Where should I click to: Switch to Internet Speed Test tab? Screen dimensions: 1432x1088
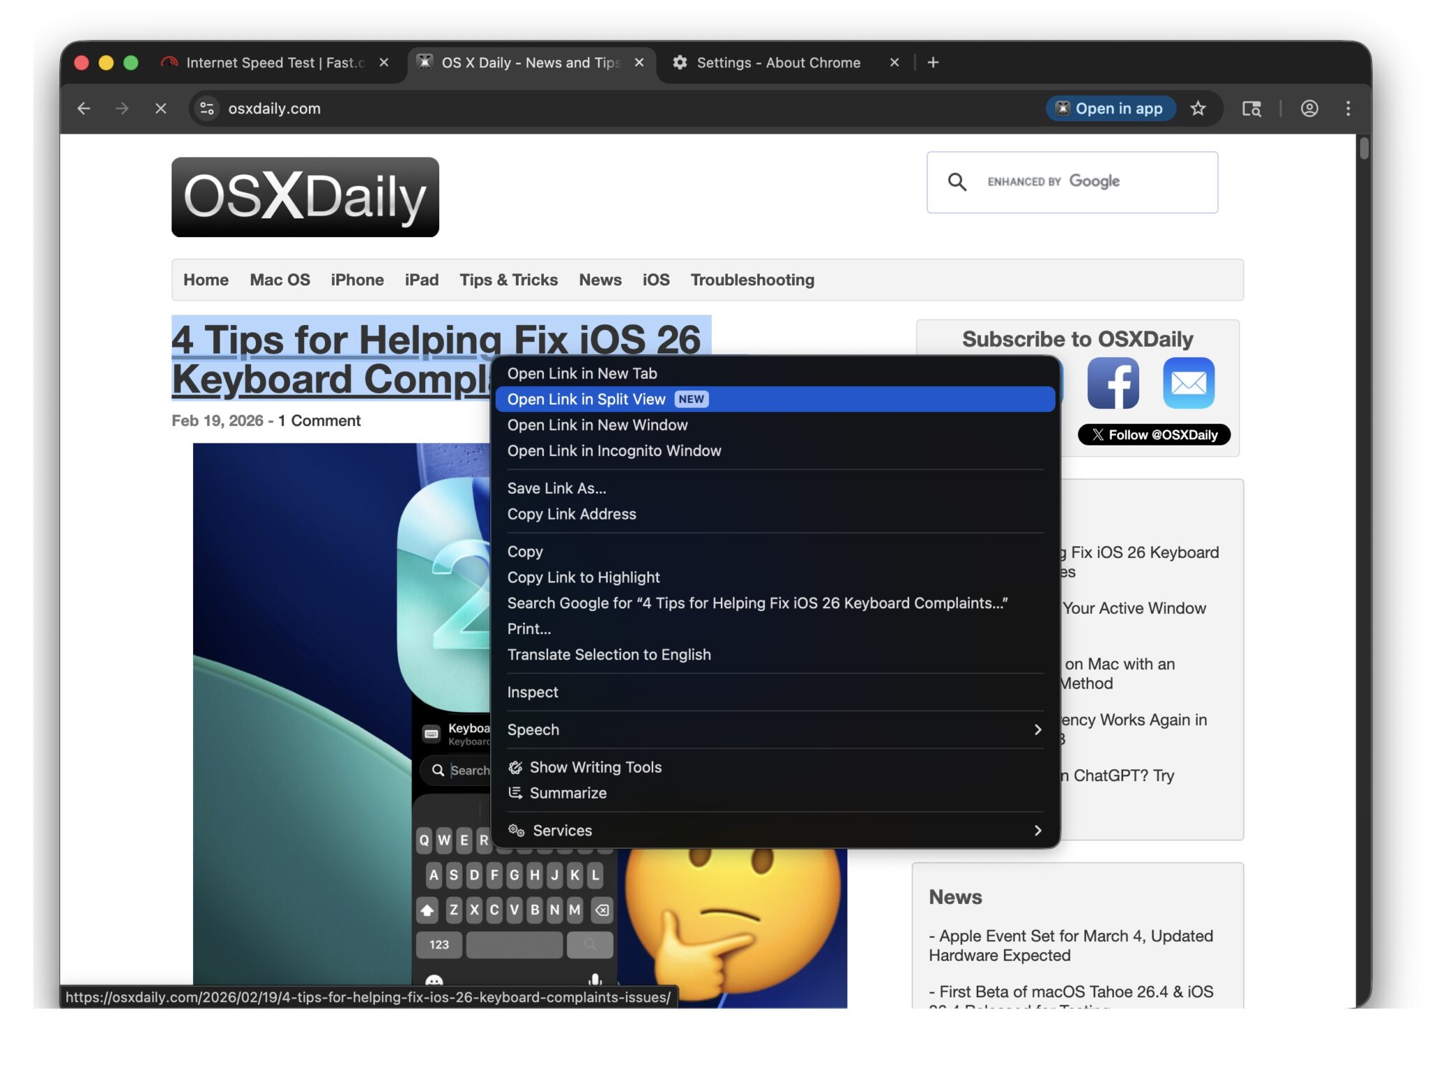(275, 62)
